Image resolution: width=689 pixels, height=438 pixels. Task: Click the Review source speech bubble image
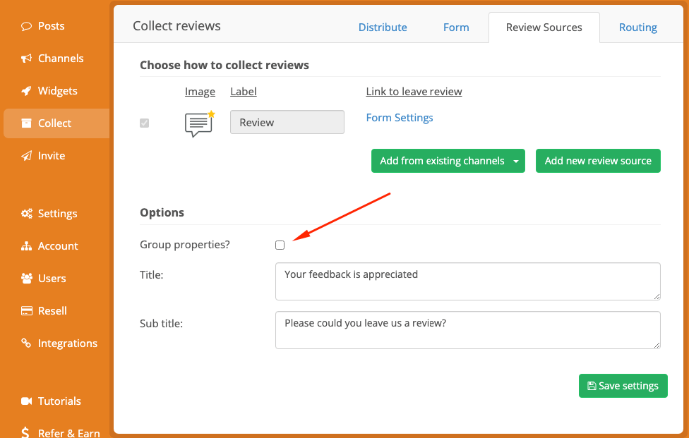point(200,123)
